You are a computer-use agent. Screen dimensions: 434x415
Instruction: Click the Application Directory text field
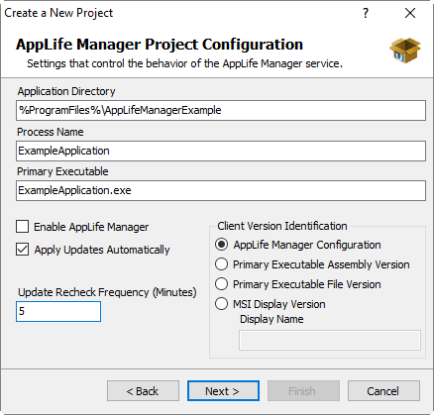pos(221,110)
